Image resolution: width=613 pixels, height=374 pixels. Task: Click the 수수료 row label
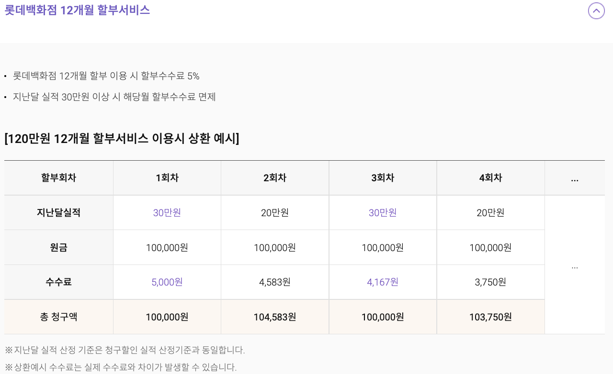point(59,282)
